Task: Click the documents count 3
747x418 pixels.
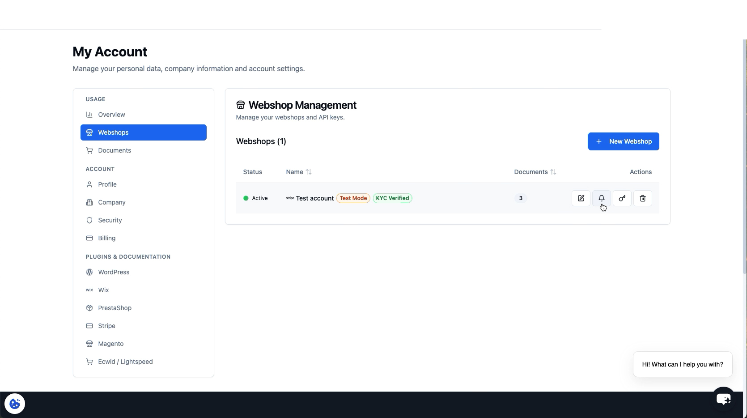Action: (x=520, y=198)
